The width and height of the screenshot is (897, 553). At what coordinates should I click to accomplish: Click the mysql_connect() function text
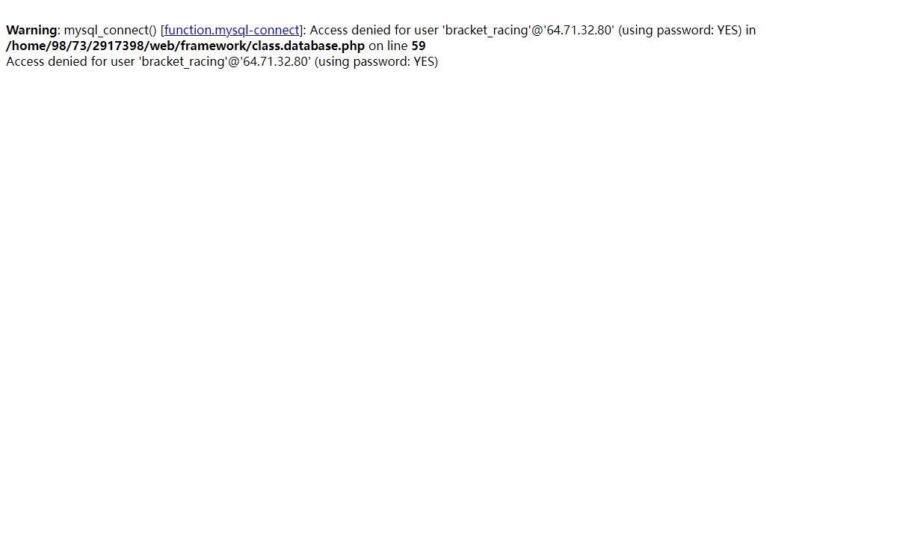click(x=111, y=31)
